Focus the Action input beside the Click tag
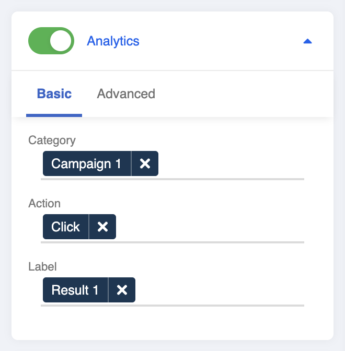 pos(209,227)
